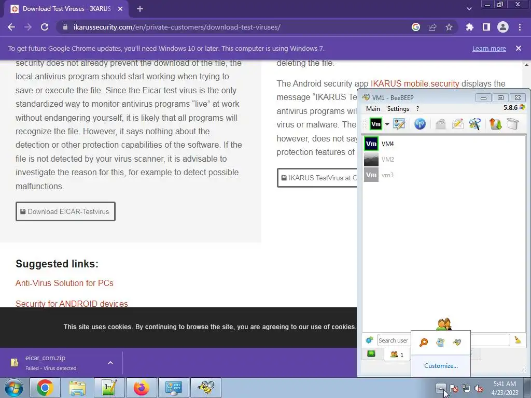Switch to the users tab showing 1
Viewport: 531px width, 398px height.
397,354
